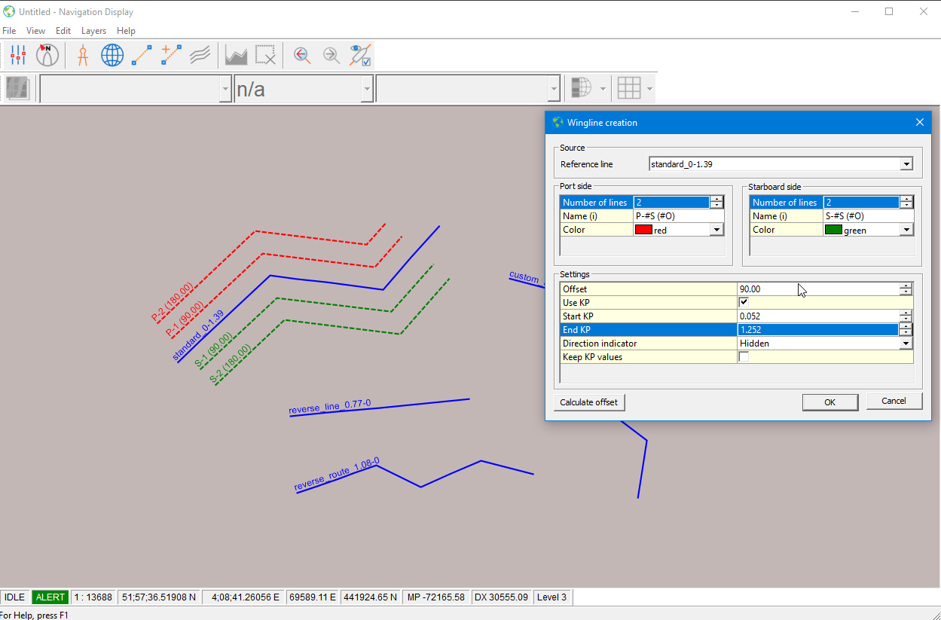The height and width of the screenshot is (620, 941).
Task: Click the zoom previous magnifier icon
Action: 302,55
